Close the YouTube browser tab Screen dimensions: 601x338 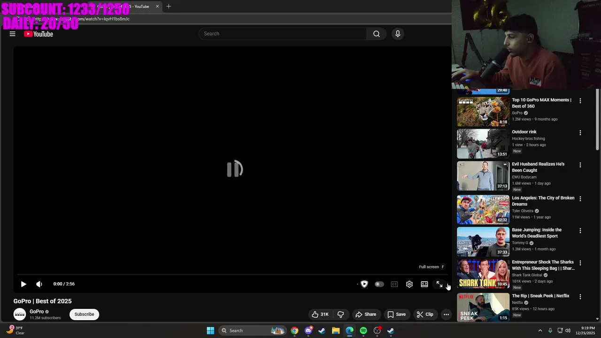157,7
